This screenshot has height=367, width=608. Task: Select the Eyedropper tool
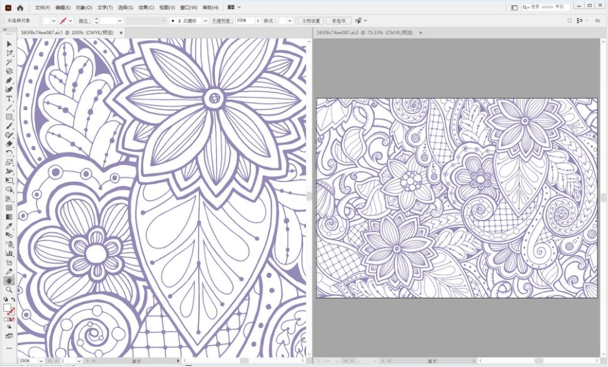pos(9,226)
